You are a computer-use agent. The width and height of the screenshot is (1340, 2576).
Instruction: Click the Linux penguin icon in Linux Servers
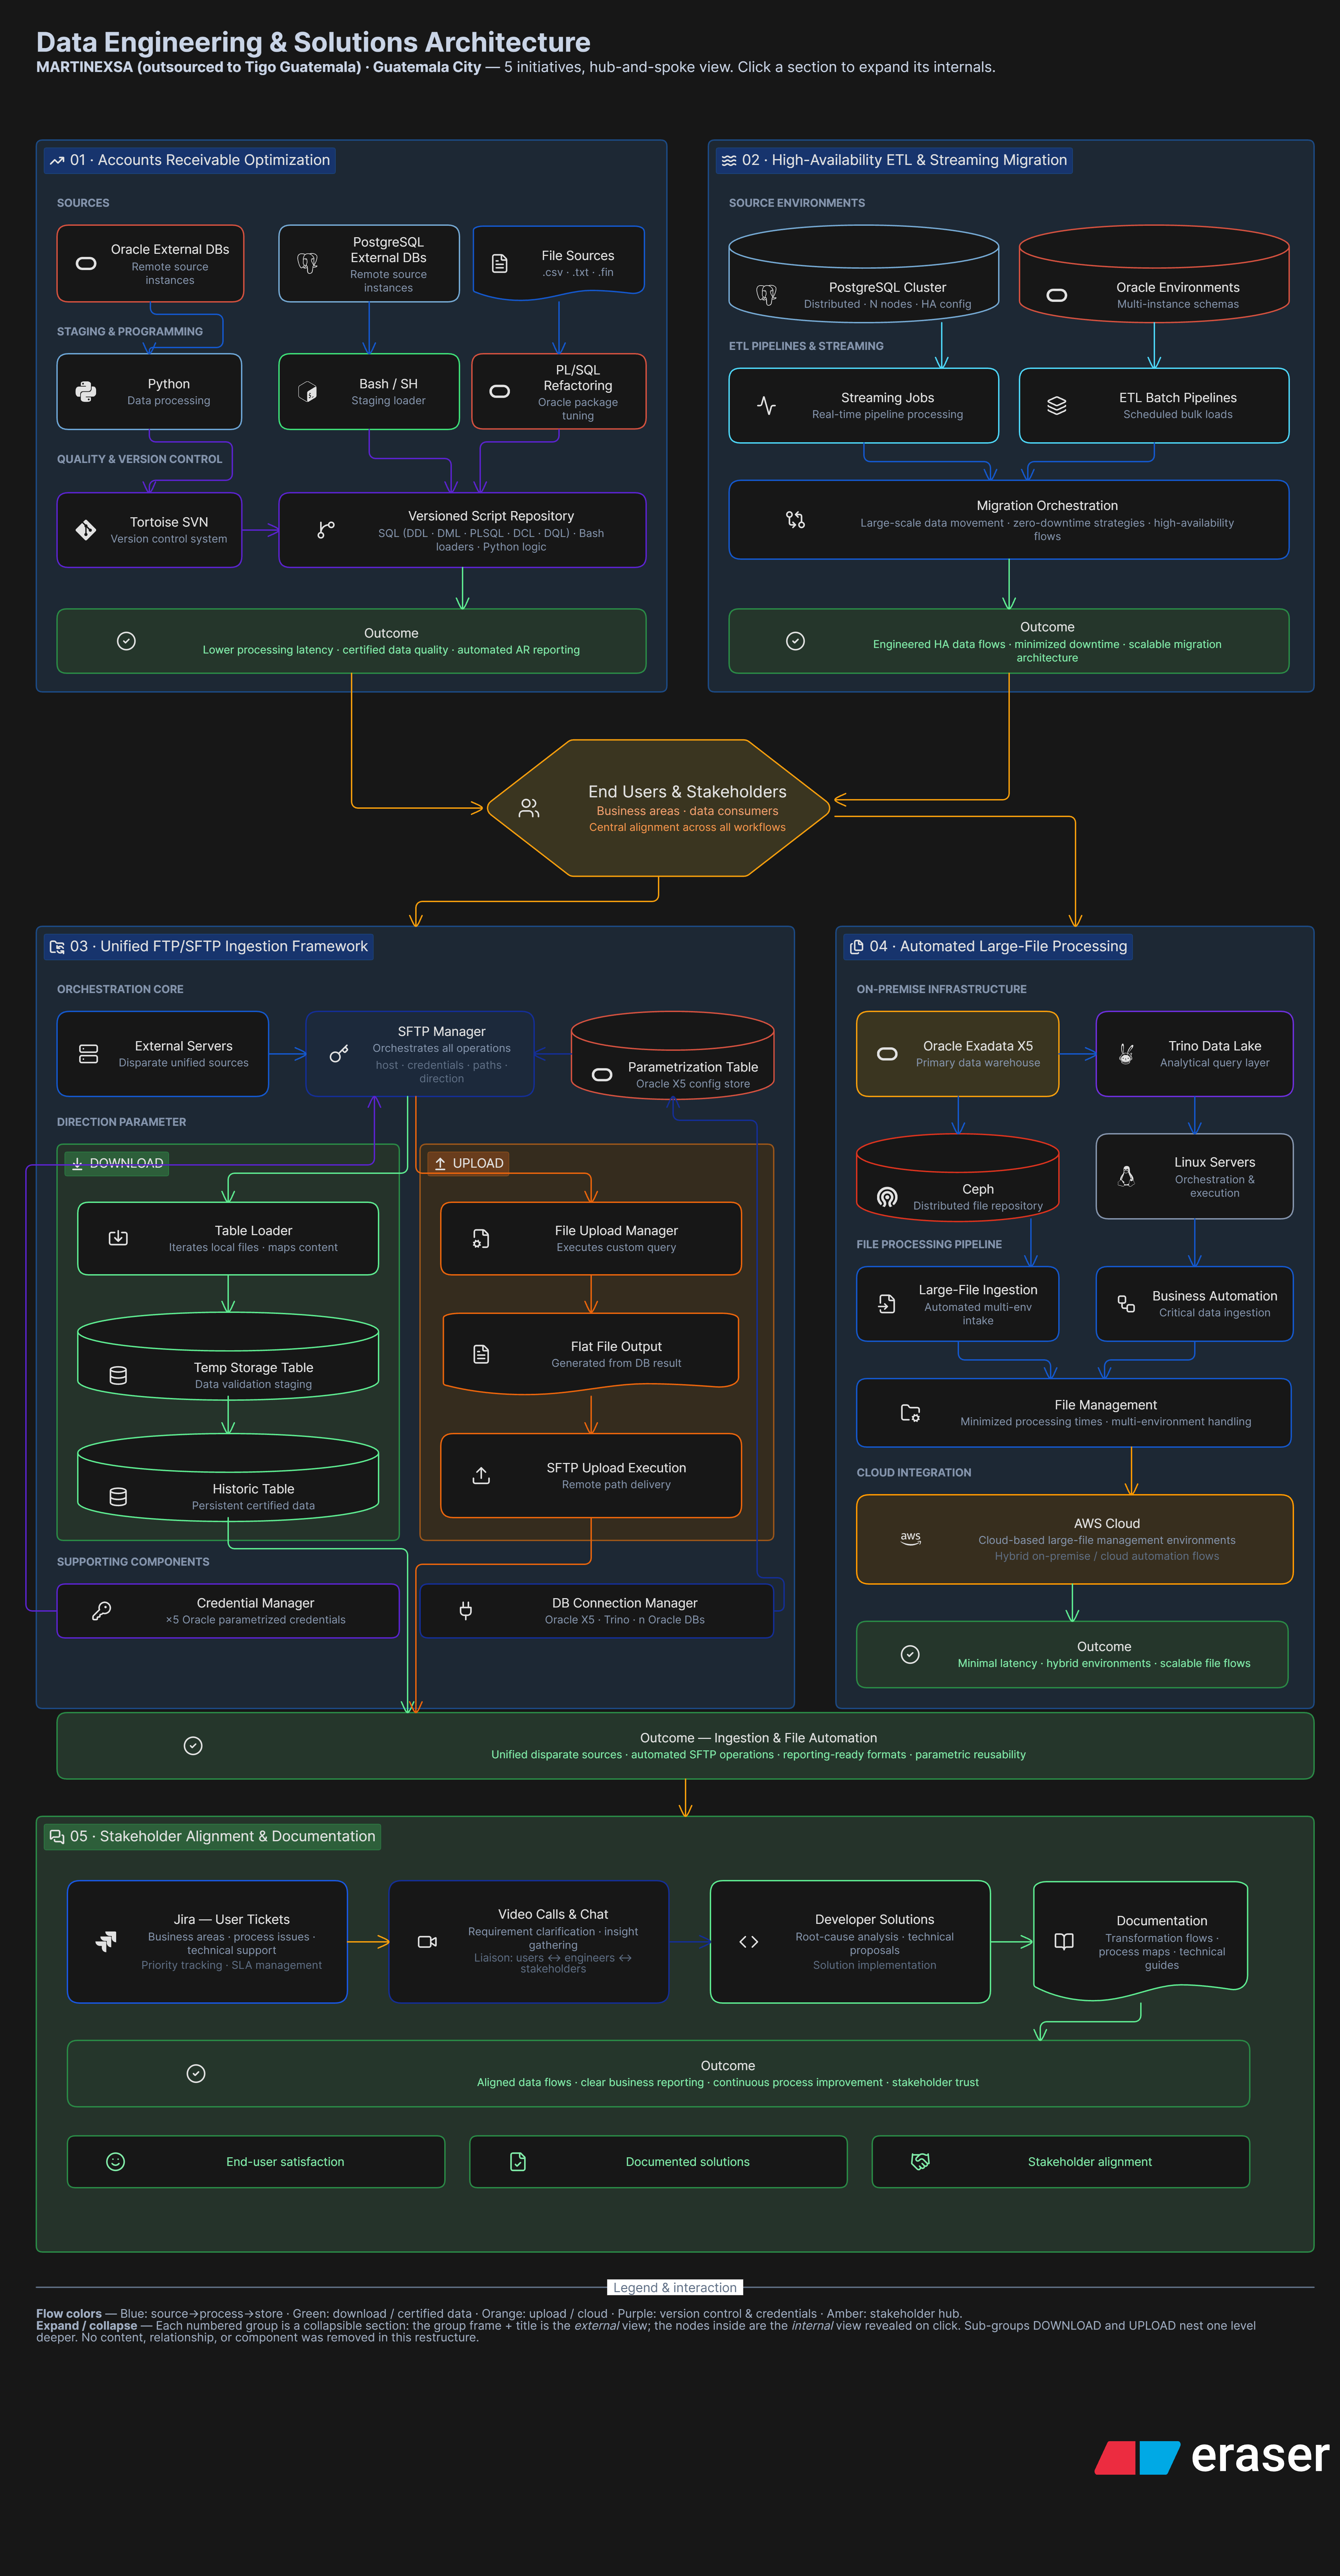coord(1126,1176)
